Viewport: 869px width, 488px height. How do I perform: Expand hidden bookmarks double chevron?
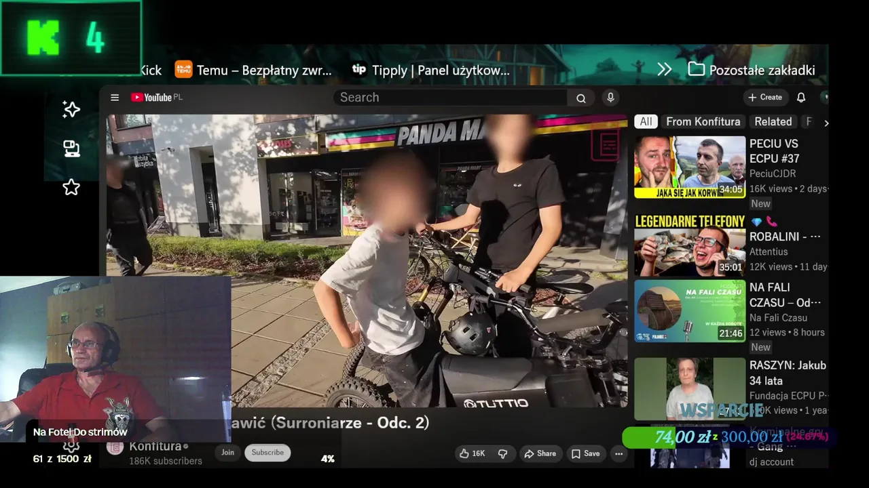(665, 69)
